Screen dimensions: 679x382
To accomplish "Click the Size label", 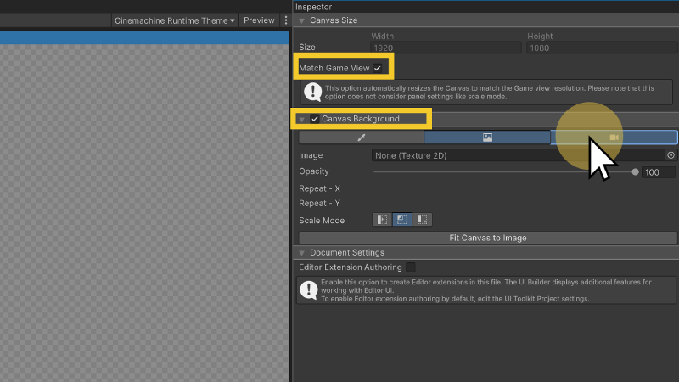I will pos(307,47).
